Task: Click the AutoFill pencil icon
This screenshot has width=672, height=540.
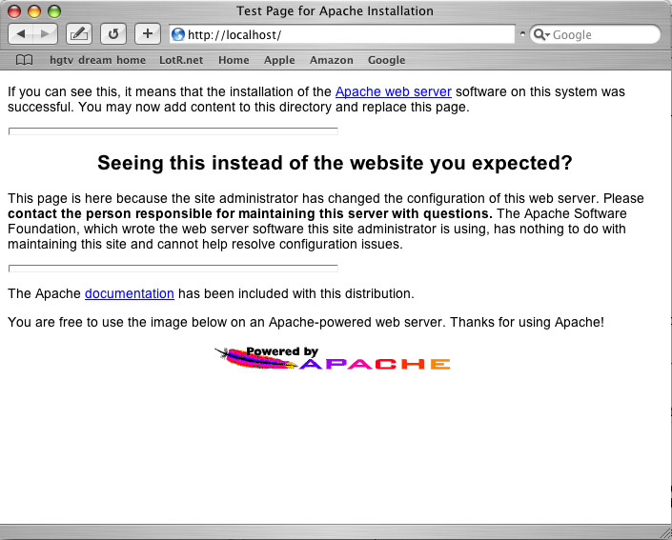Action: [x=79, y=34]
